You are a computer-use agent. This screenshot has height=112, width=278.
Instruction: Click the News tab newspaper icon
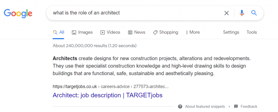pos(130,32)
